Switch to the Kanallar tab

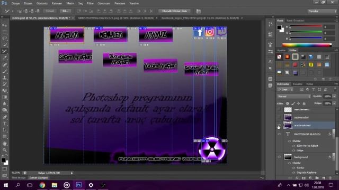[x=298, y=84]
